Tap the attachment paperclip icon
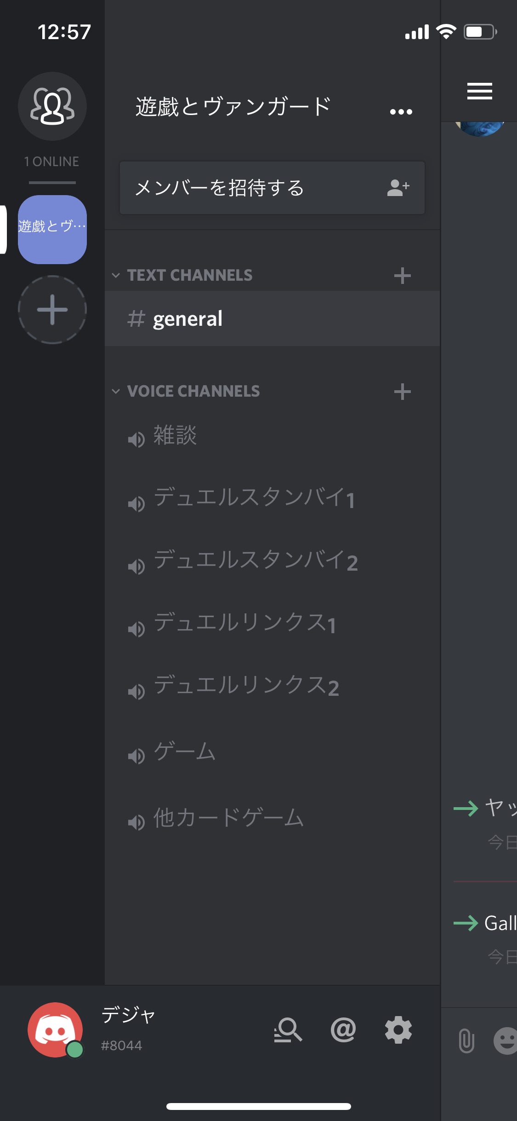Screen dimensions: 517x1121 (466, 1040)
